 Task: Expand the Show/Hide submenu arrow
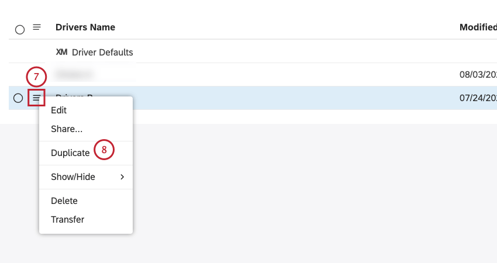pos(122,177)
